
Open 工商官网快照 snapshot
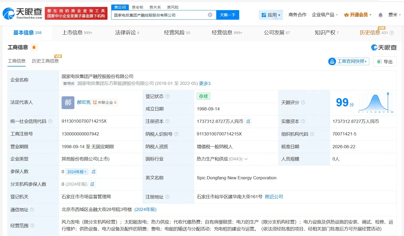(x=349, y=61)
